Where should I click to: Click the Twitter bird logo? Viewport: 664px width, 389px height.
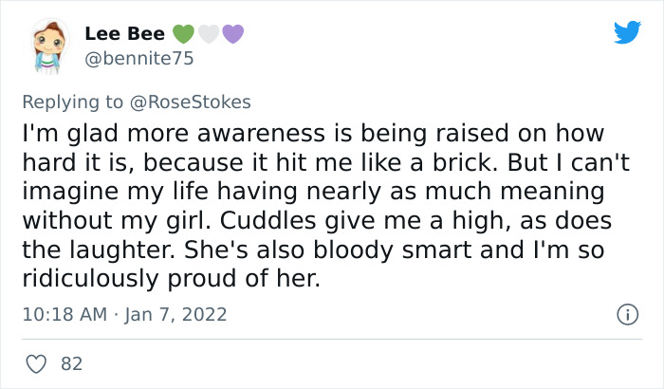[x=627, y=33]
